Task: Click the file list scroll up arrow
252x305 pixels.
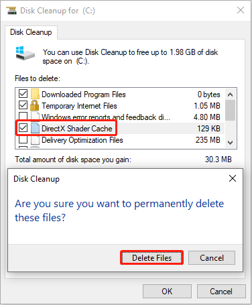Action: click(230, 95)
